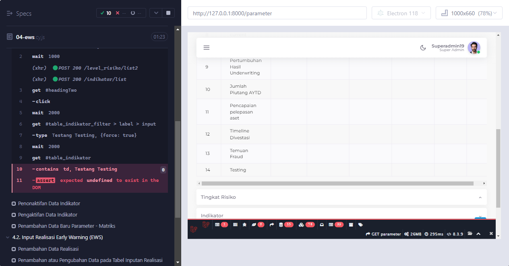This screenshot has width=509, height=266.
Task: Open debugbar Messages tab with badge 1
Action: coord(221,225)
